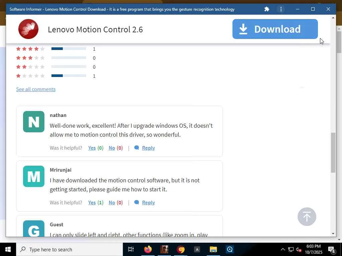
Task: Click the page's vertical scrollbar thumb
Action: [x=333, y=152]
